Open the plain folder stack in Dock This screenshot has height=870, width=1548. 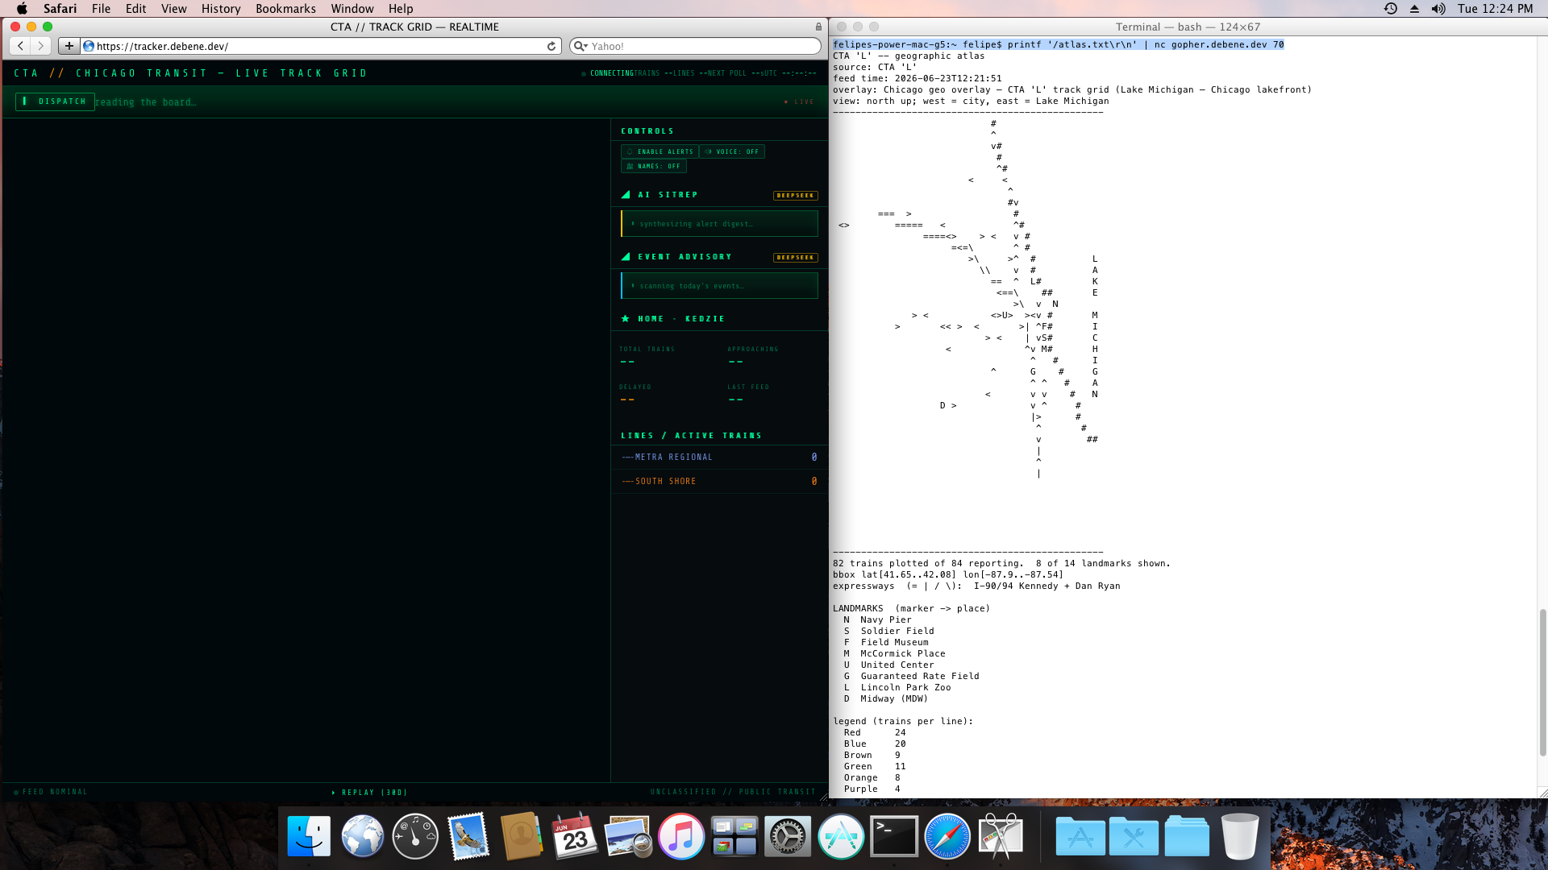[1187, 836]
